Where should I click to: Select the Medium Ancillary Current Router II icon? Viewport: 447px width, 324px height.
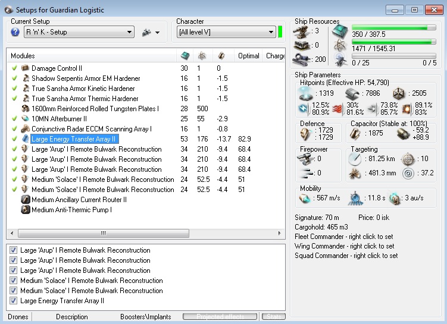coord(26,200)
